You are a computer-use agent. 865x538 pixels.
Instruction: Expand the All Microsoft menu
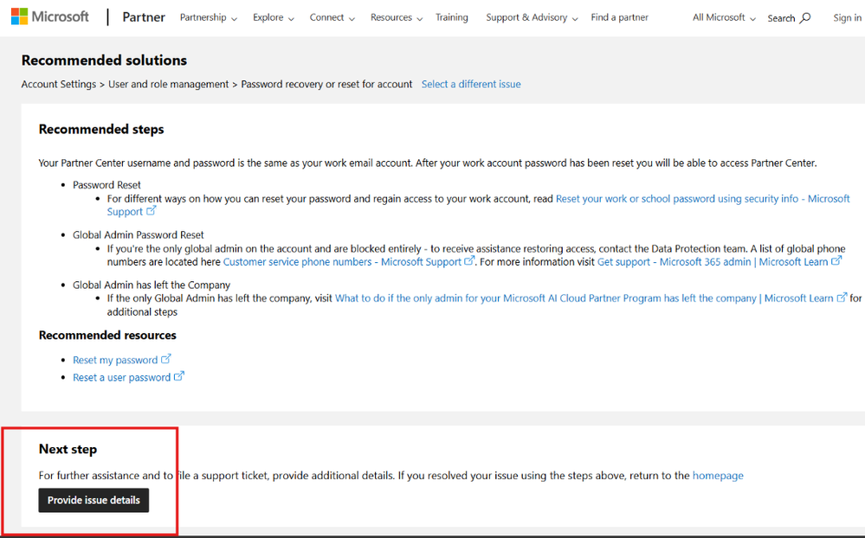point(724,17)
